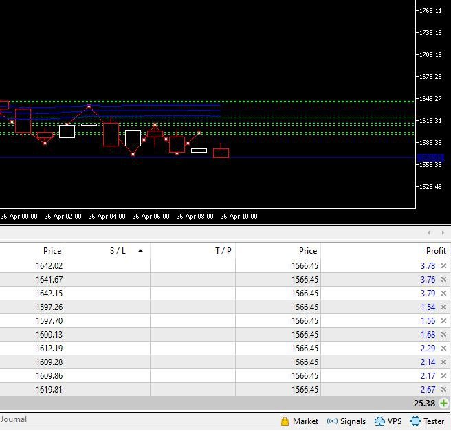
Task: Sort positions by T / P column
Action: [223, 251]
